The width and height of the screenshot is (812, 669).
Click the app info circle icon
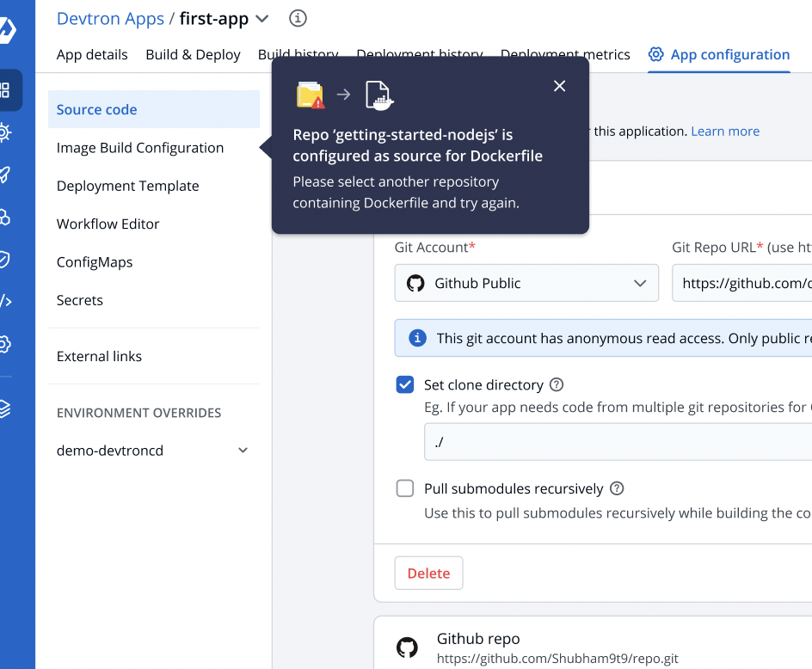click(x=298, y=18)
